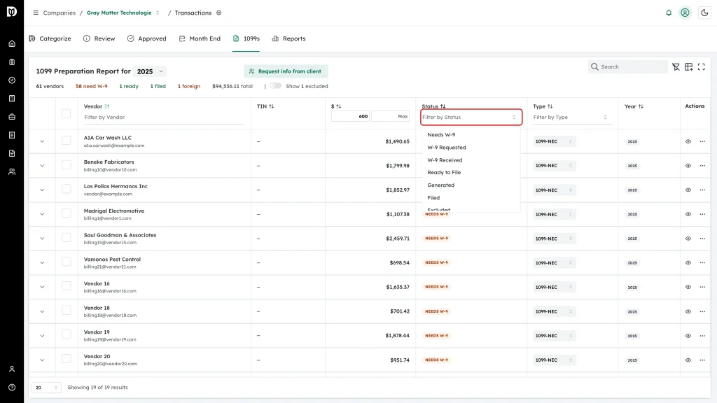Open more actions for Los Pollos Hermanos Inc

tap(702, 190)
